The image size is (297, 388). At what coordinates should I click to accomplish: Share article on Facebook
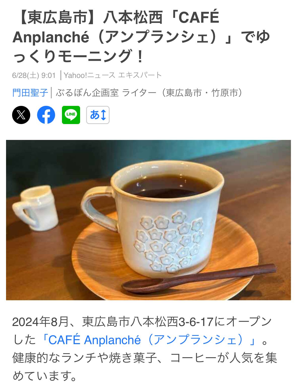(x=46, y=115)
